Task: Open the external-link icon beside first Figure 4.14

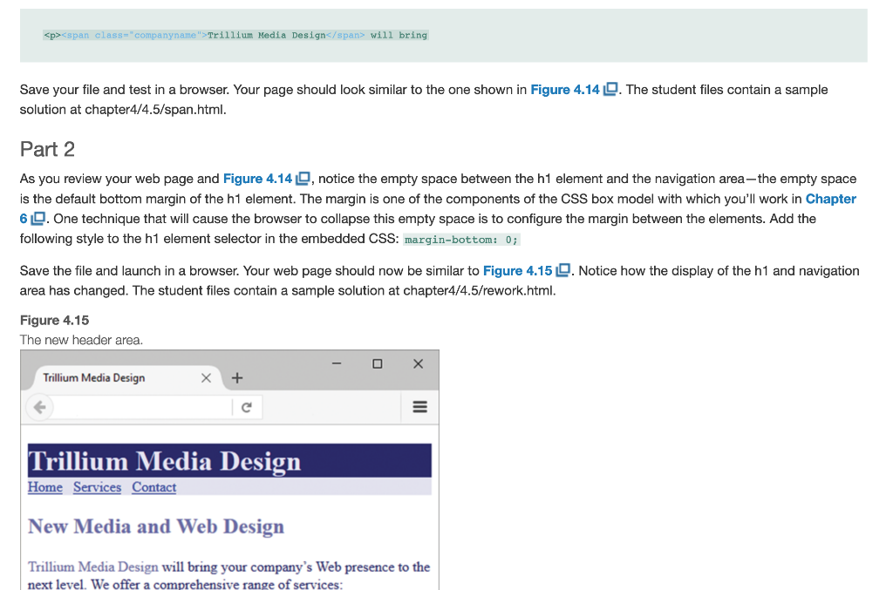Action: coord(611,89)
